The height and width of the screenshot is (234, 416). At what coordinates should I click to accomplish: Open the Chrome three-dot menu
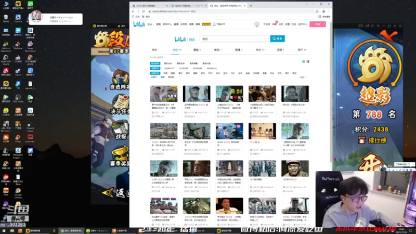[329, 11]
